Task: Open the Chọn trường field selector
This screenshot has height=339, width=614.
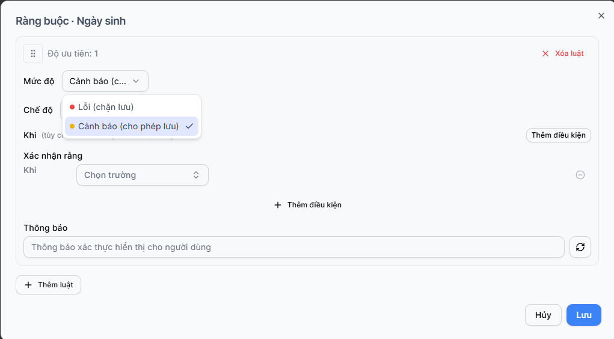Action: 143,175
